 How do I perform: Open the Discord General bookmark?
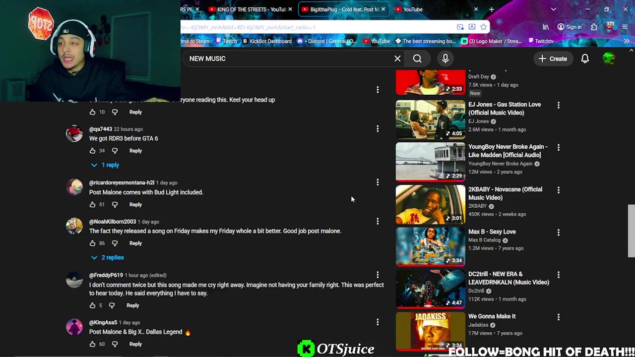pos(327,41)
